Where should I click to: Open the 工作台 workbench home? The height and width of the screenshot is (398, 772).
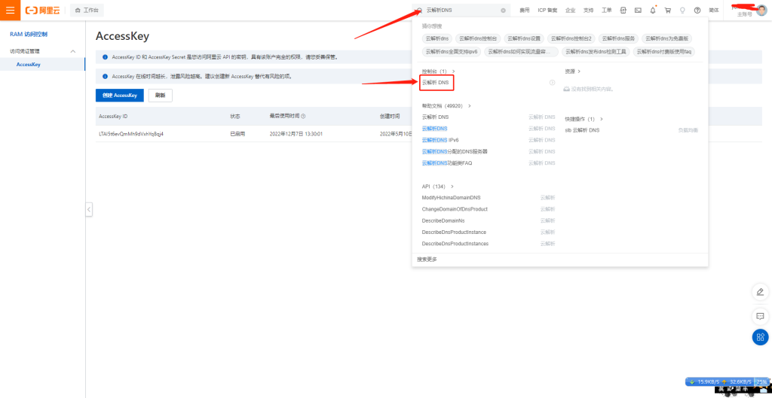(87, 10)
